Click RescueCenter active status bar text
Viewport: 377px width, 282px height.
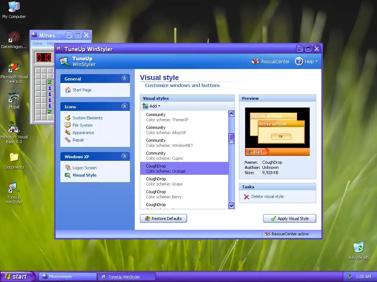click(290, 234)
